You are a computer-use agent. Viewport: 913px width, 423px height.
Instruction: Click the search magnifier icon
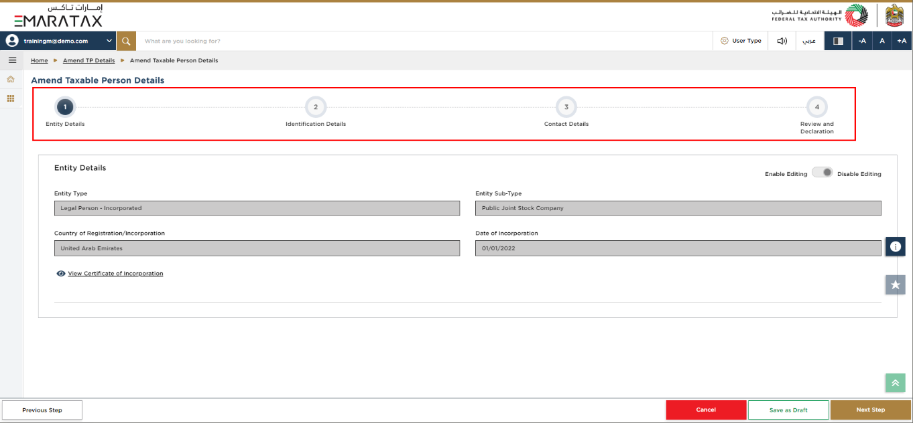pyautogui.click(x=126, y=41)
